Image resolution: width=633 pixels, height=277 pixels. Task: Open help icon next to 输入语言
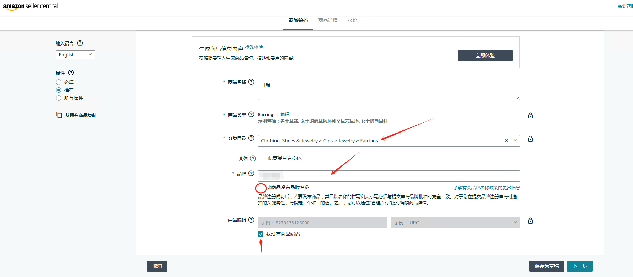80,43
